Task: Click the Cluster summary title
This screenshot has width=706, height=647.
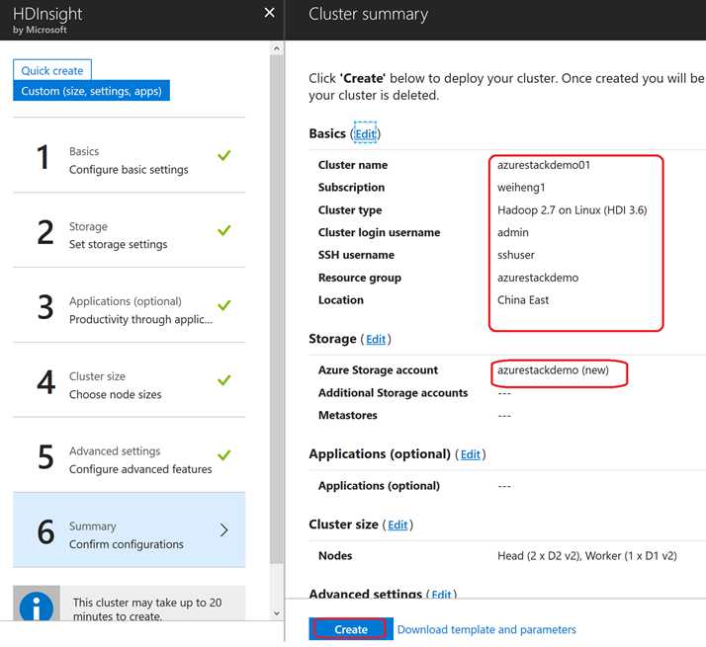Action: coord(368,14)
